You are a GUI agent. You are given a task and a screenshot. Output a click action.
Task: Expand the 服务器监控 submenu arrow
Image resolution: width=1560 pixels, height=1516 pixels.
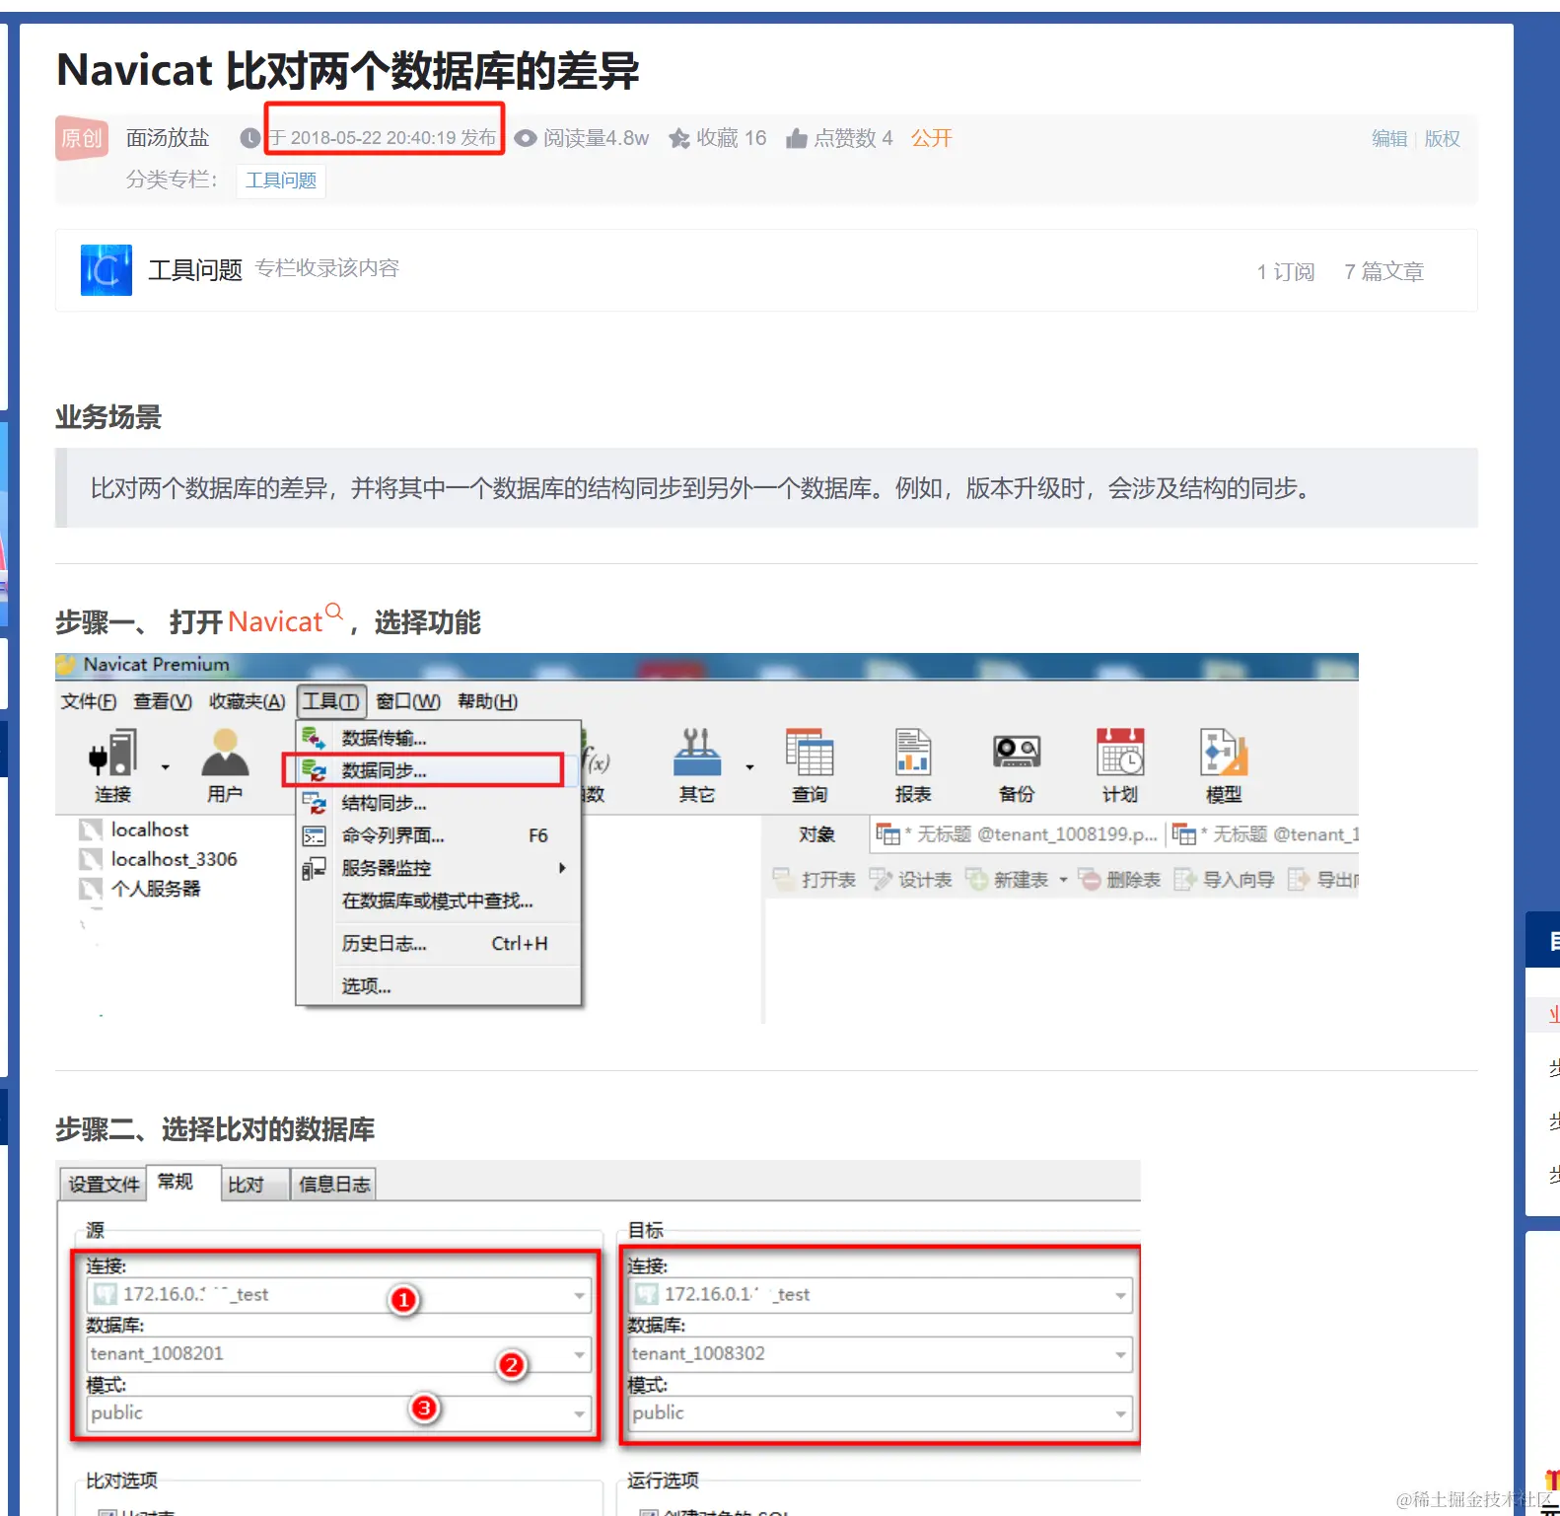(x=562, y=868)
